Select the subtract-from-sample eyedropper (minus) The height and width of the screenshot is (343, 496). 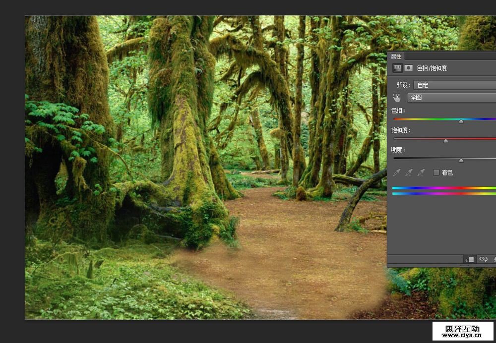point(421,172)
